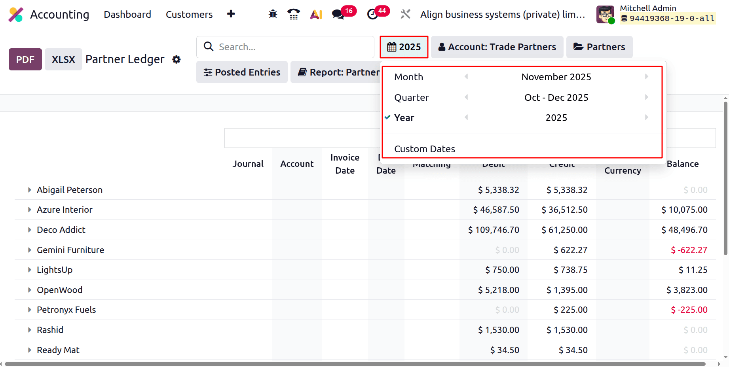This screenshot has height=367, width=729.
Task: Expand the Azure Interior row
Action: (x=29, y=210)
